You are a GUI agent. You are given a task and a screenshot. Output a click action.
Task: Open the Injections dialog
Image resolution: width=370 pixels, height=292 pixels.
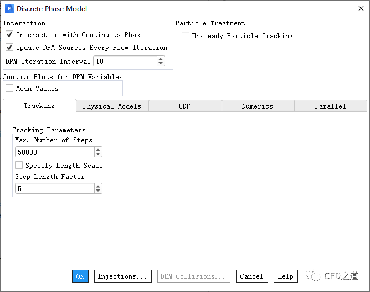122,276
